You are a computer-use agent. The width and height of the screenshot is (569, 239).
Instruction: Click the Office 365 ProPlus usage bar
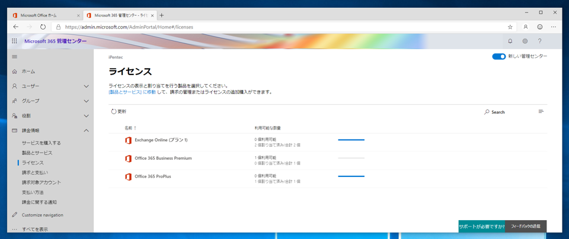point(351,176)
